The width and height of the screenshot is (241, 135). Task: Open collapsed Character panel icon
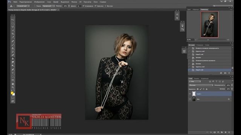click(177, 14)
